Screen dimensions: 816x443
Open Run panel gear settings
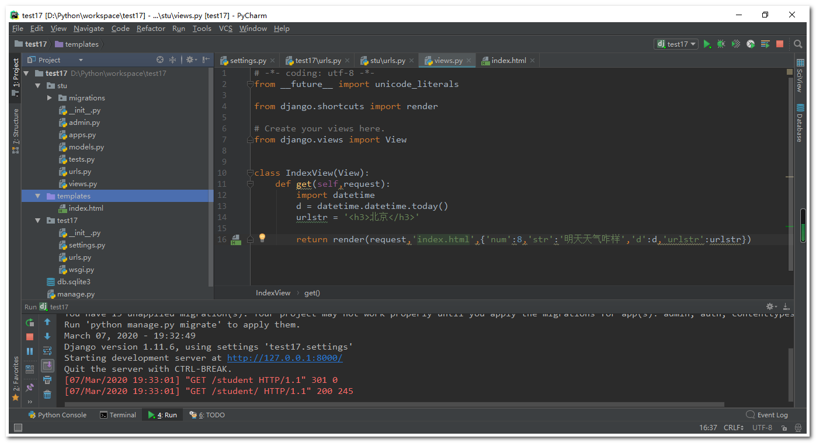771,306
